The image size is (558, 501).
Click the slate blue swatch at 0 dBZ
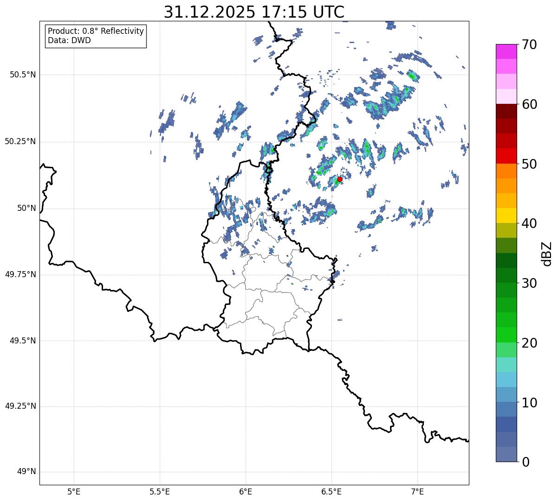[506, 454]
